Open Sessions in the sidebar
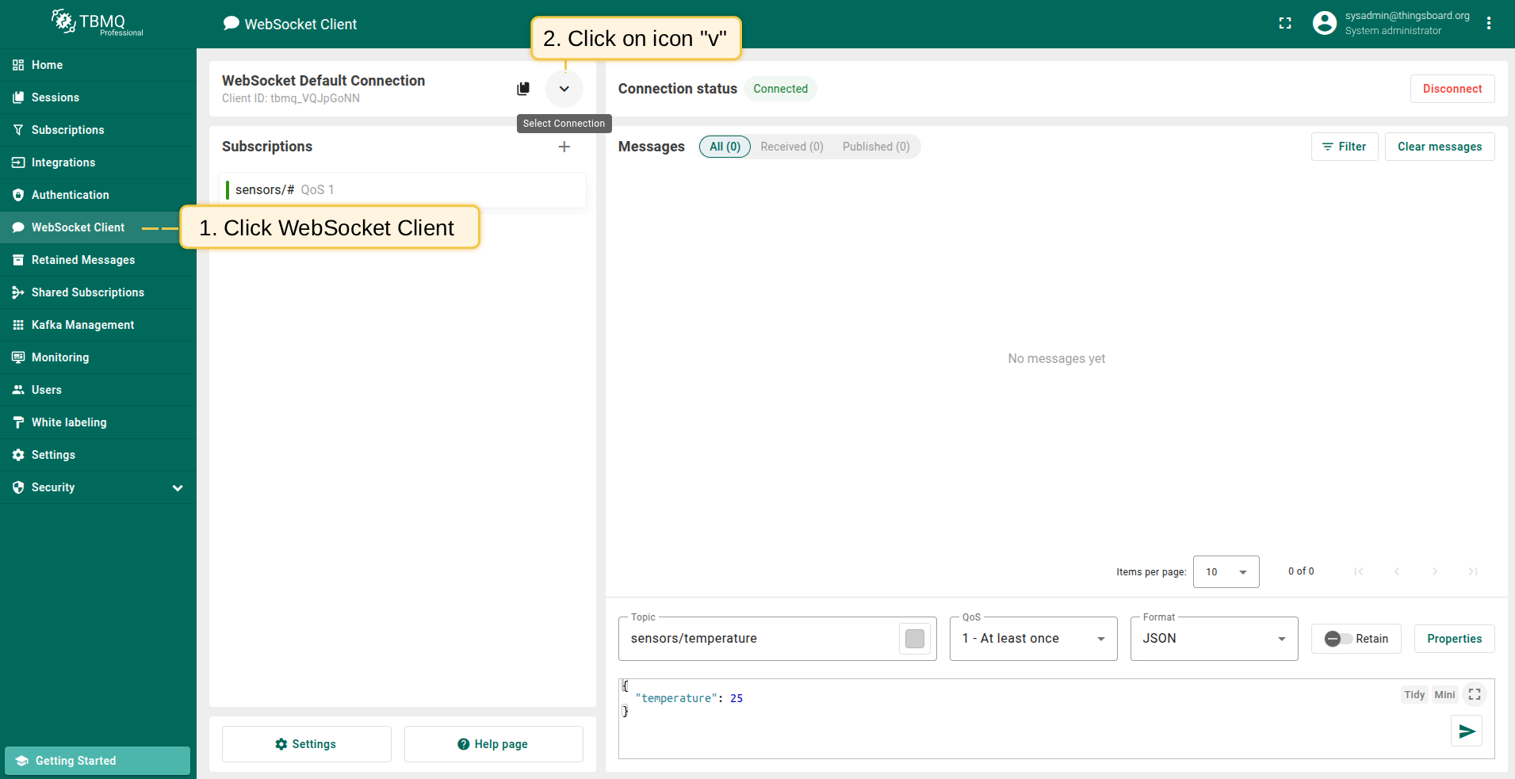Screen dimensions: 1515x779 click(x=55, y=97)
